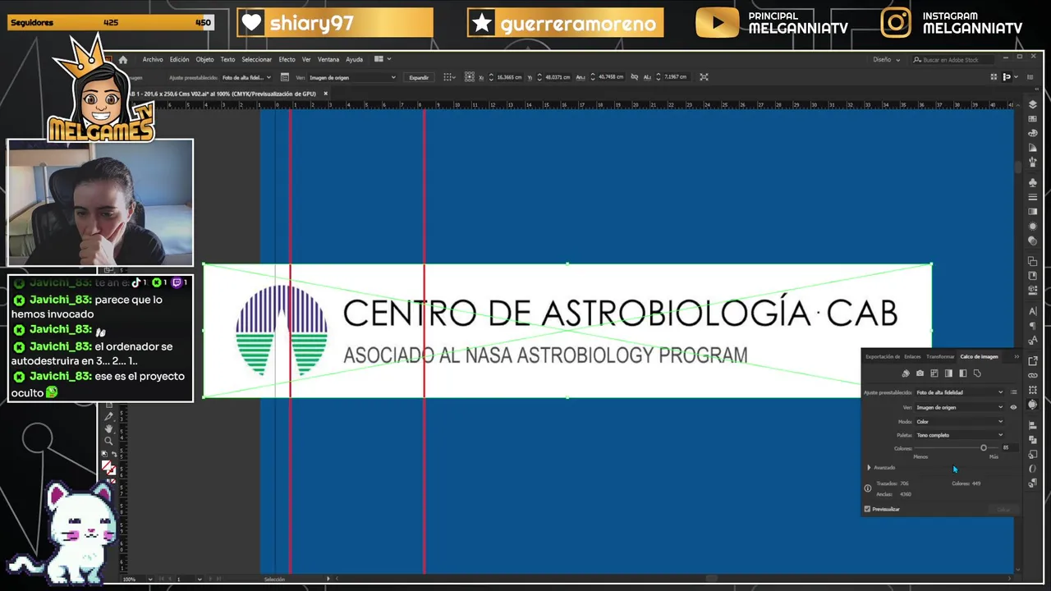The image size is (1051, 591).
Task: Select the Zoom tool in left toolbar
Action: coord(108,441)
